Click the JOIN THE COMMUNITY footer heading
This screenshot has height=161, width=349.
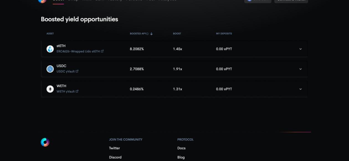click(x=126, y=140)
